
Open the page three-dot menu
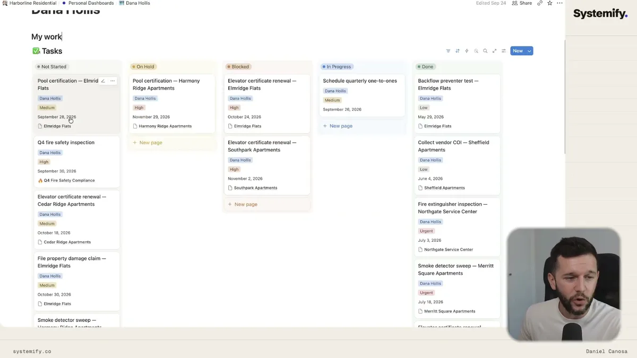[x=559, y=3]
